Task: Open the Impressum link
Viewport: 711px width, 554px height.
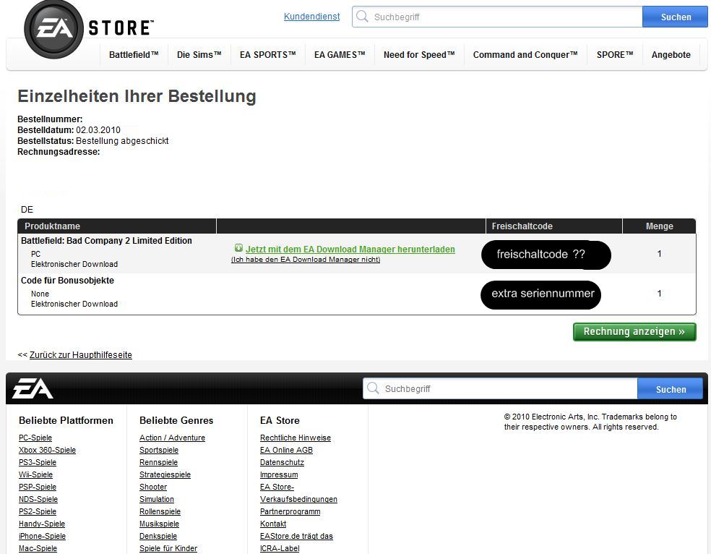Action: [x=279, y=474]
